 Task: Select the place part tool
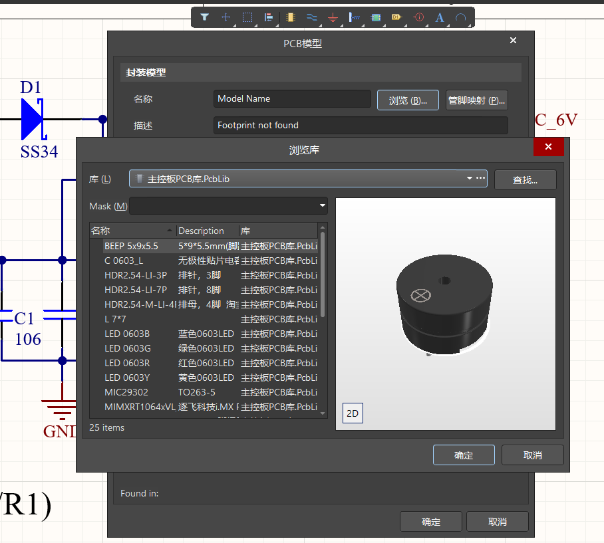(x=290, y=17)
